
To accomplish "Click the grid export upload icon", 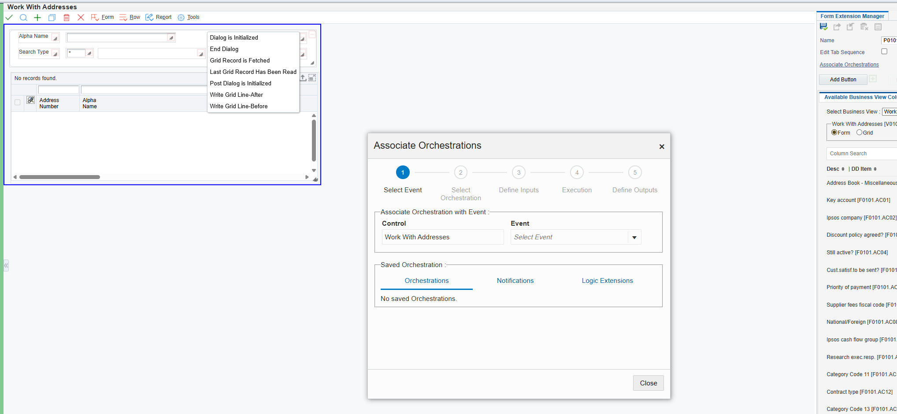I will click(303, 78).
